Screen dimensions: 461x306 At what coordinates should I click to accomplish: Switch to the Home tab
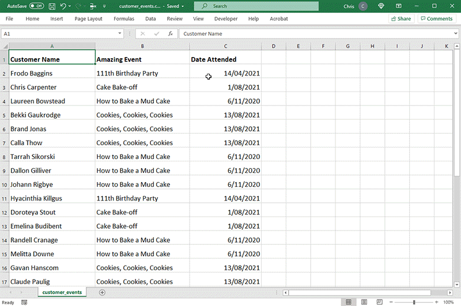point(32,18)
